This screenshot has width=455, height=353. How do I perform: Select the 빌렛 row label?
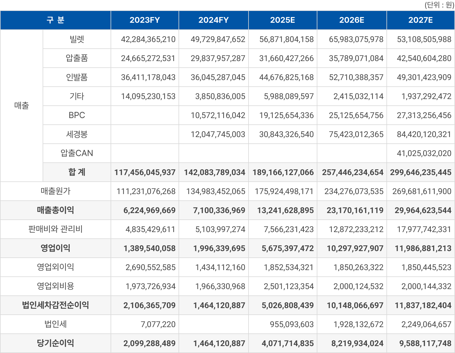pos(77,39)
